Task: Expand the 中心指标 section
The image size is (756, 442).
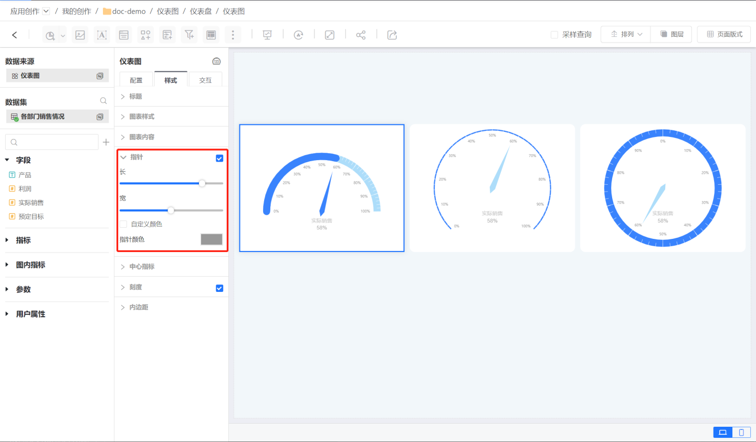Action: pyautogui.click(x=142, y=267)
